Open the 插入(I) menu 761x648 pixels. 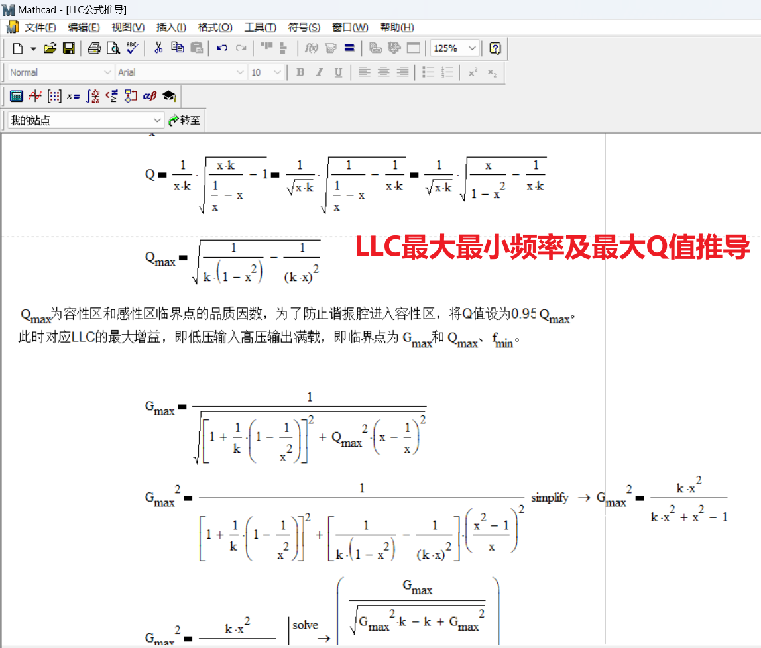click(170, 27)
